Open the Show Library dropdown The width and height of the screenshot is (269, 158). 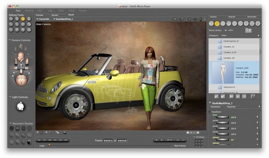coord(225,30)
